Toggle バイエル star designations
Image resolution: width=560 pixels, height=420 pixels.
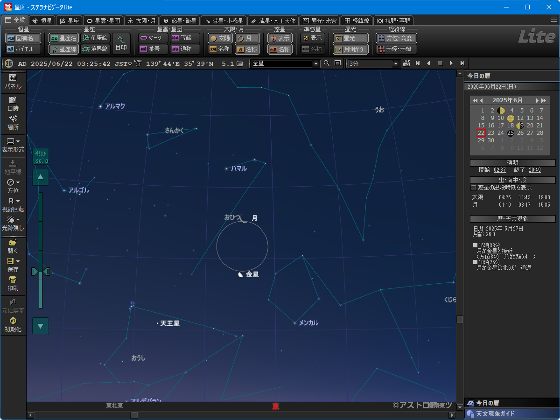(x=23, y=49)
